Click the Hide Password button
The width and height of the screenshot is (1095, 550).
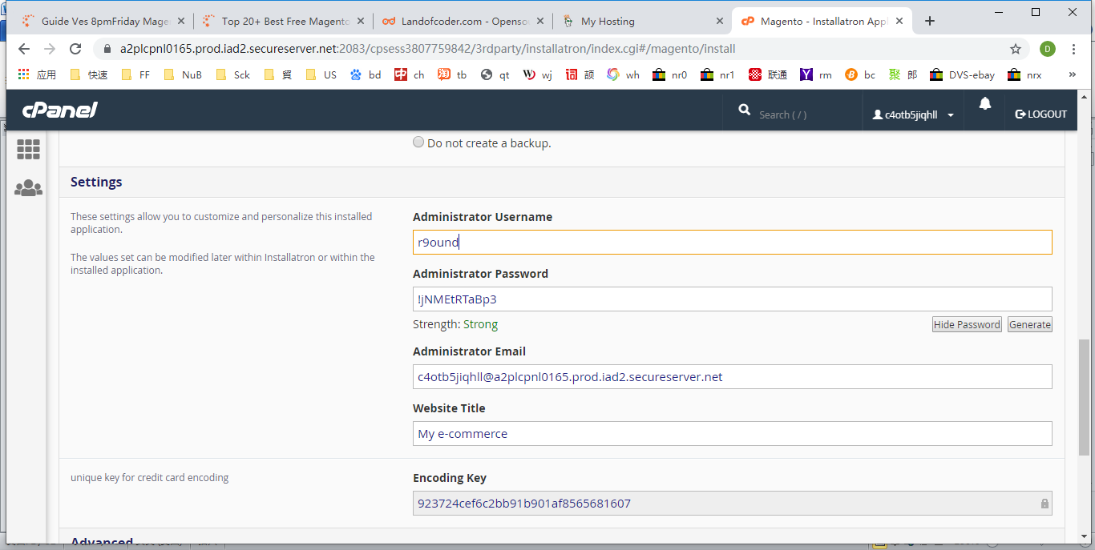(967, 324)
